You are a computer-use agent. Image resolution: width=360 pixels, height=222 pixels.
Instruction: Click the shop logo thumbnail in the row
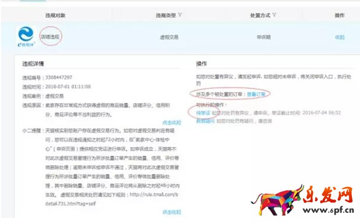(x=26, y=37)
